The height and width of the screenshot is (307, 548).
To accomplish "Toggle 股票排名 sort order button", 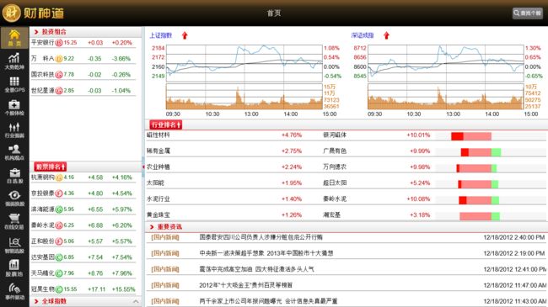I will [50, 167].
